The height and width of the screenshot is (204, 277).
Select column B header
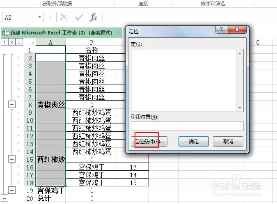tap(92, 42)
